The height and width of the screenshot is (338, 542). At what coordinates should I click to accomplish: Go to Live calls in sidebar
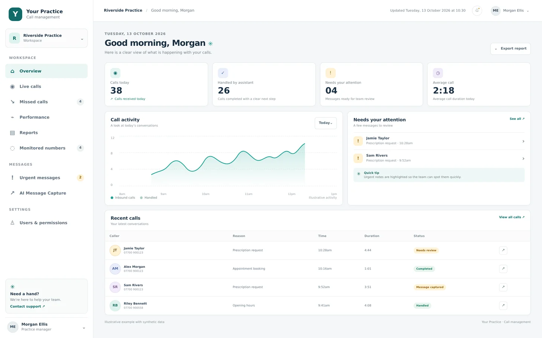46,86
